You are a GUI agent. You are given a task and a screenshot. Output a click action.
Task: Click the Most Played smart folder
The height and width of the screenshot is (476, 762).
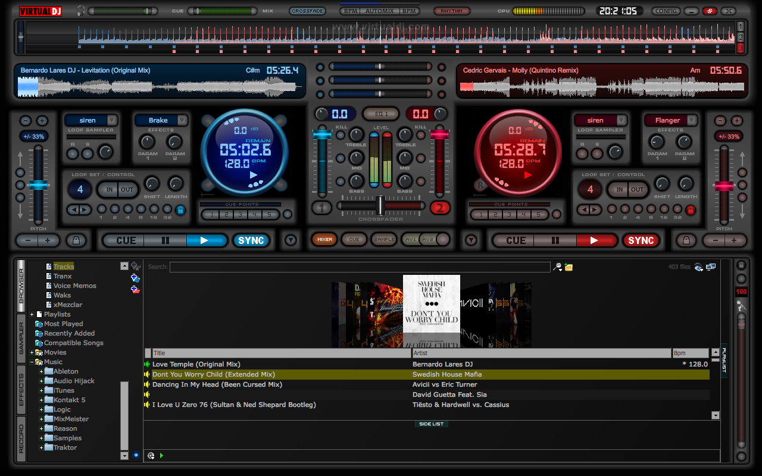point(63,324)
